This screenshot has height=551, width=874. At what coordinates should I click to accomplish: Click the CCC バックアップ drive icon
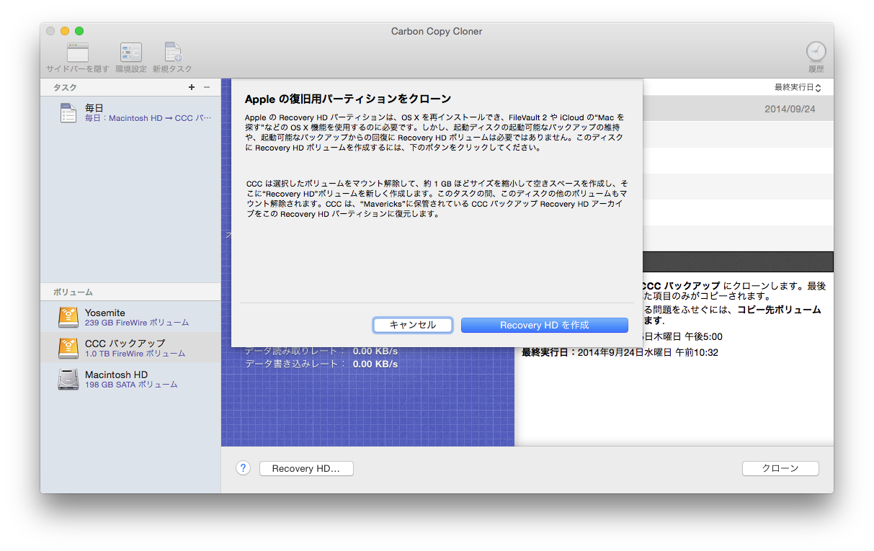[x=68, y=348]
